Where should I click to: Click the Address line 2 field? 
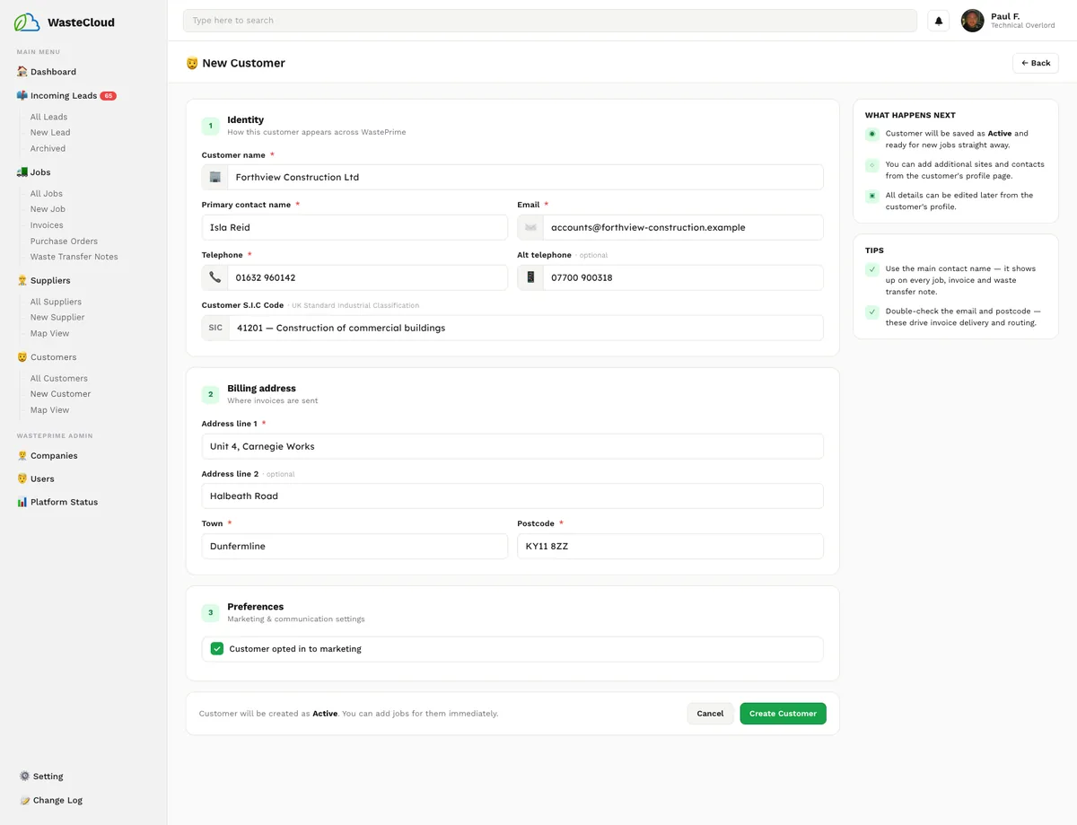click(x=512, y=496)
